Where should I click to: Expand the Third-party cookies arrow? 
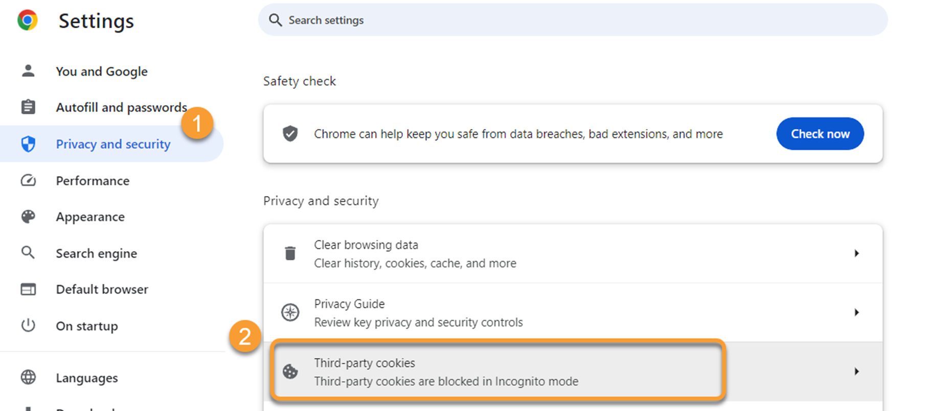pos(856,371)
